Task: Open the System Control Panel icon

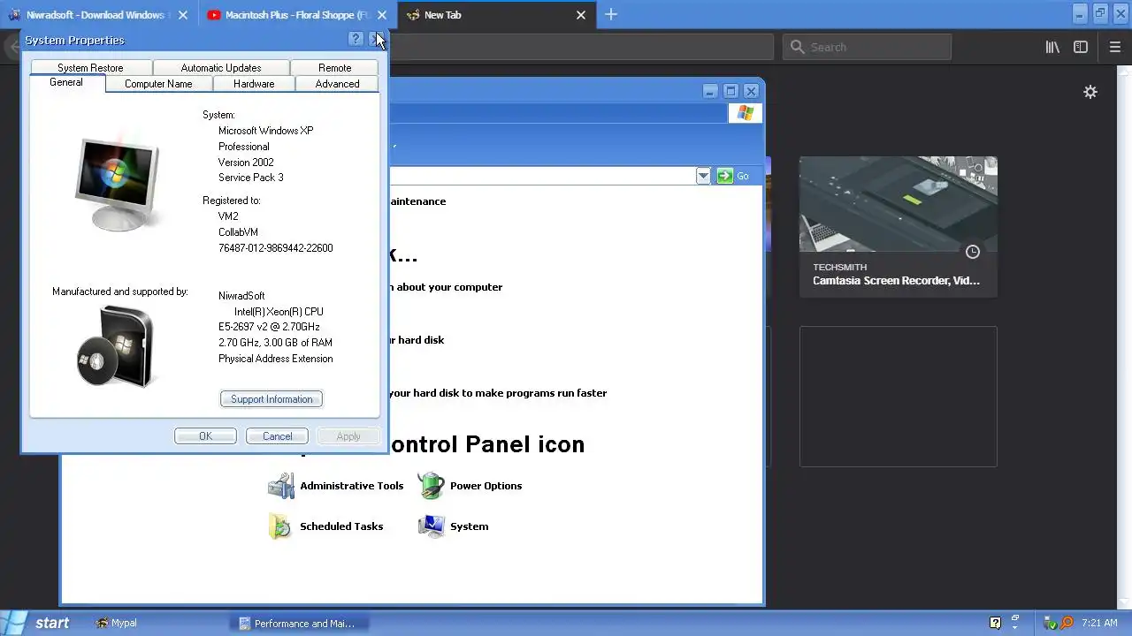Action: coord(453,526)
